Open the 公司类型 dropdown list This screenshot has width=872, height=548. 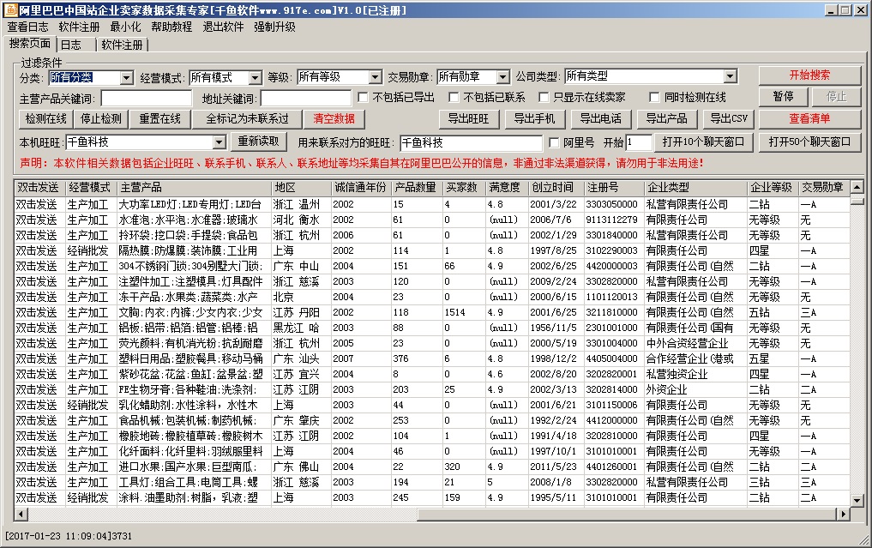(x=730, y=77)
